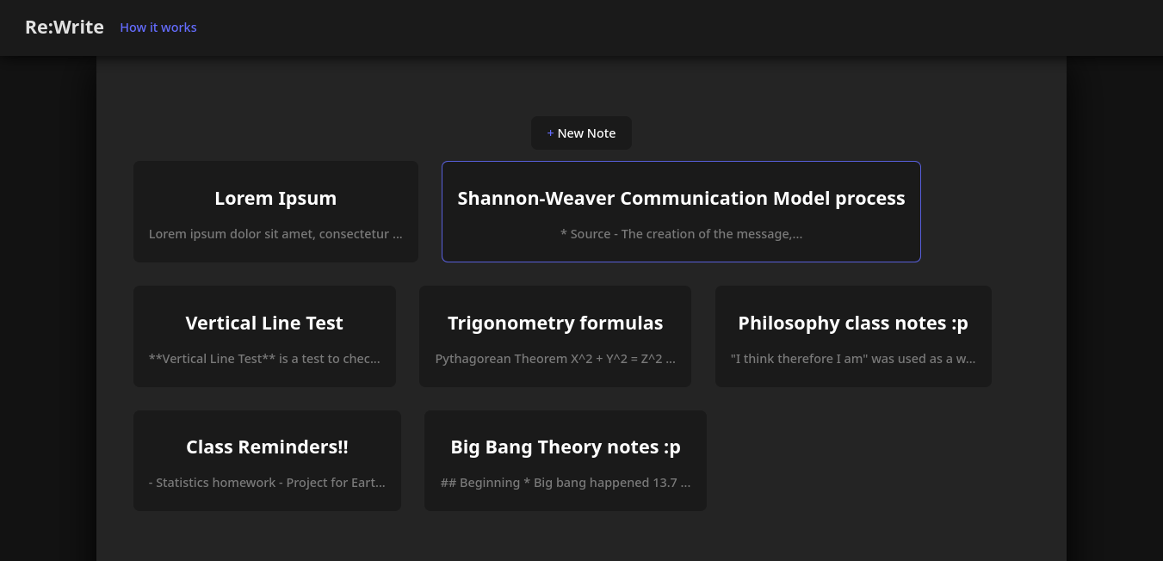Click the Trigonometry formulas title text
Viewport: 1163px width, 561px height.
[x=555, y=323]
